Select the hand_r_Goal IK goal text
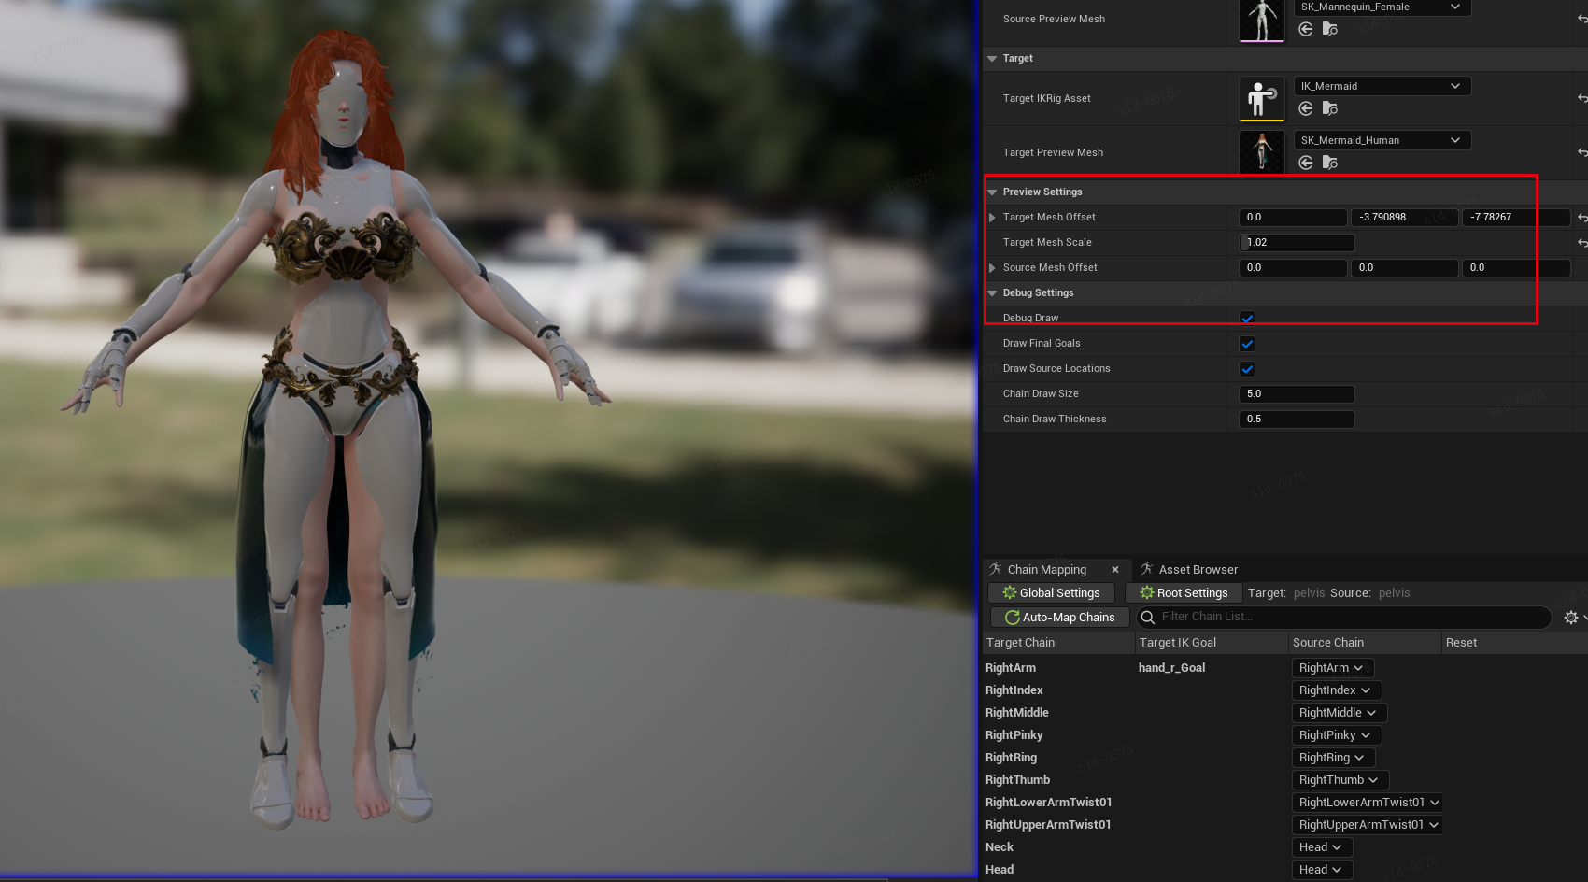 point(1171,668)
